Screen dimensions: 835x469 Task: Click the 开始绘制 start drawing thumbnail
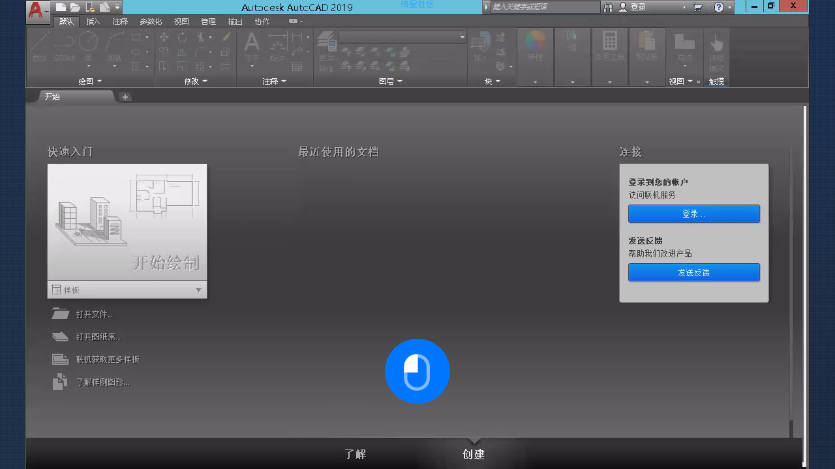coord(127,222)
